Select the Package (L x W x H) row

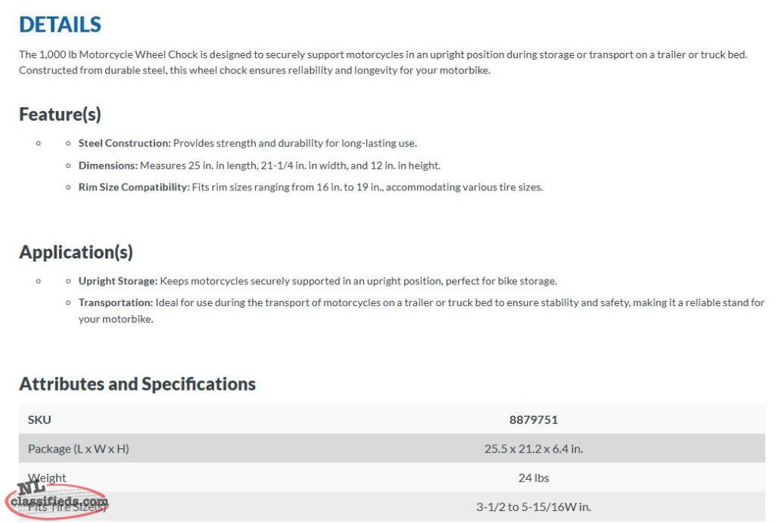click(x=392, y=448)
